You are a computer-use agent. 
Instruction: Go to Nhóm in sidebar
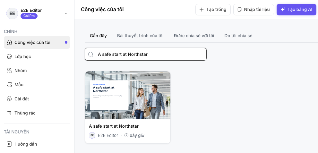coord(37,71)
